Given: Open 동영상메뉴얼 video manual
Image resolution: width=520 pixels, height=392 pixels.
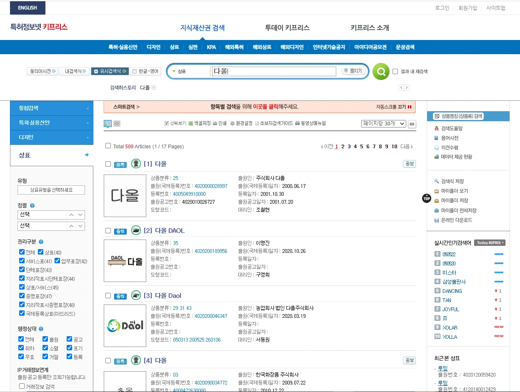Looking at the screenshot, I should pyautogui.click(x=310, y=123).
